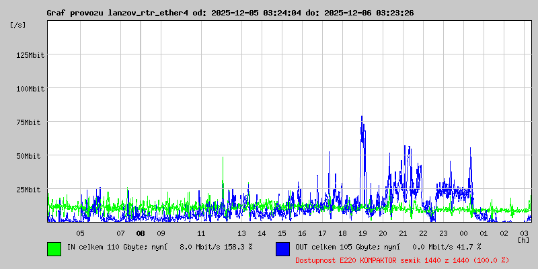Click the [h] hours unit label
The image size is (538, 269).
[x=523, y=239]
